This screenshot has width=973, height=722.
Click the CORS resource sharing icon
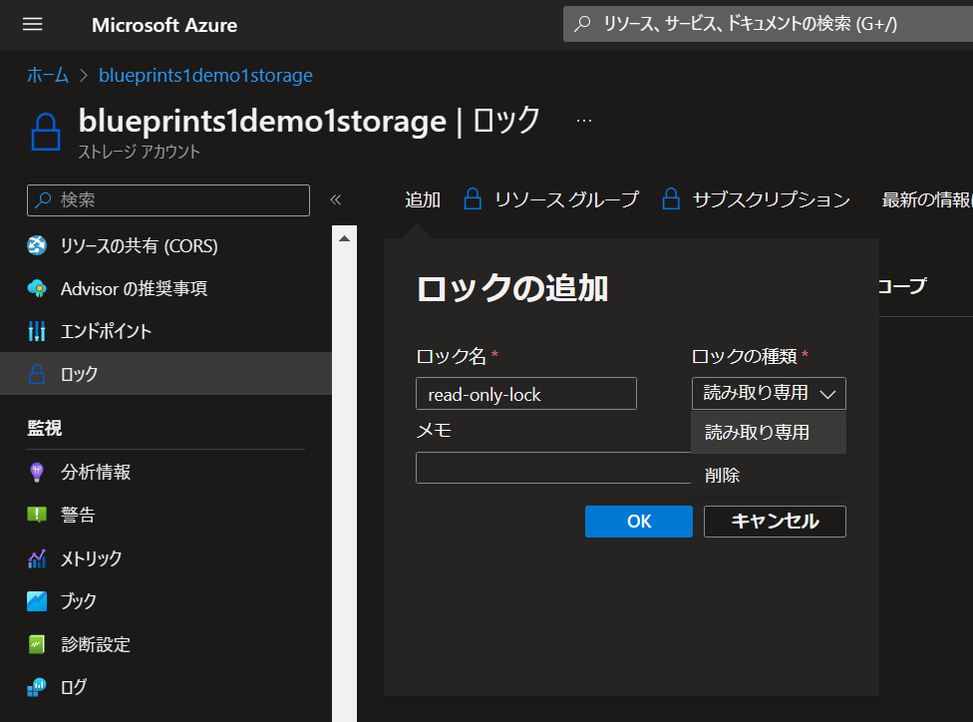(37, 246)
